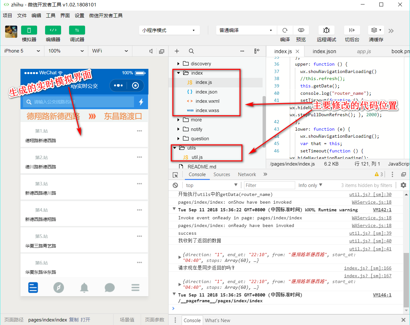The width and height of the screenshot is (410, 325).
Task: Switch to What's New drawer tab
Action: click(217, 320)
